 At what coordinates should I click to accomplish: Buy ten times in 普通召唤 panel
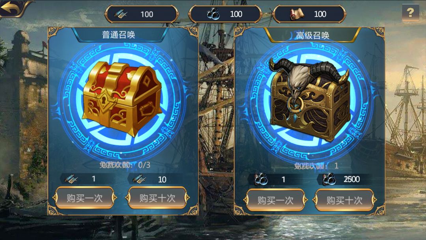click(157, 198)
